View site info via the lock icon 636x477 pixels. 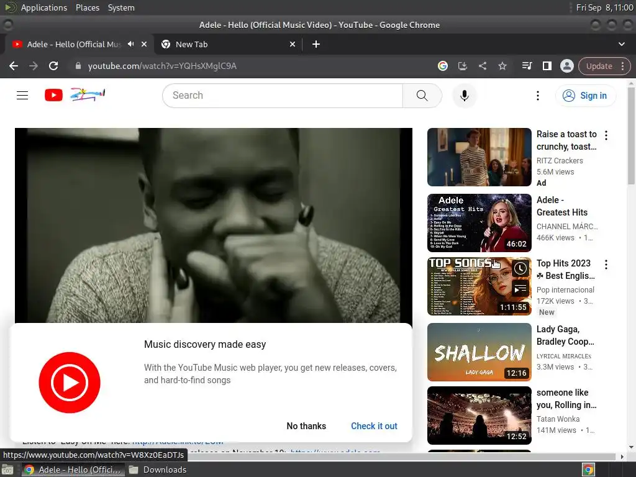coord(78,66)
